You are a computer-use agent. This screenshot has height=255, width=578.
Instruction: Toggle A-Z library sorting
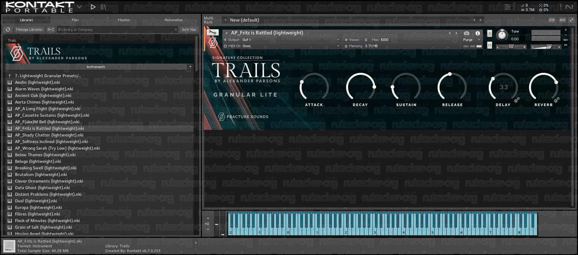pyautogui.click(x=51, y=30)
